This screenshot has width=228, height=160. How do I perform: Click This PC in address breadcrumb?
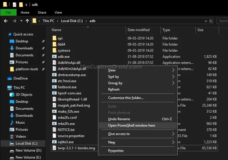48,21
